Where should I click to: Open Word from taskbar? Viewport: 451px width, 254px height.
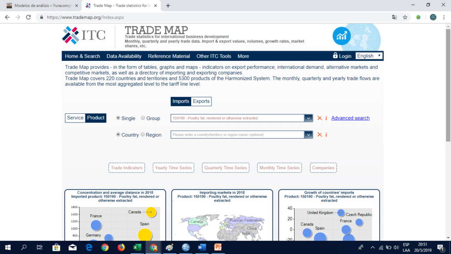point(202,247)
